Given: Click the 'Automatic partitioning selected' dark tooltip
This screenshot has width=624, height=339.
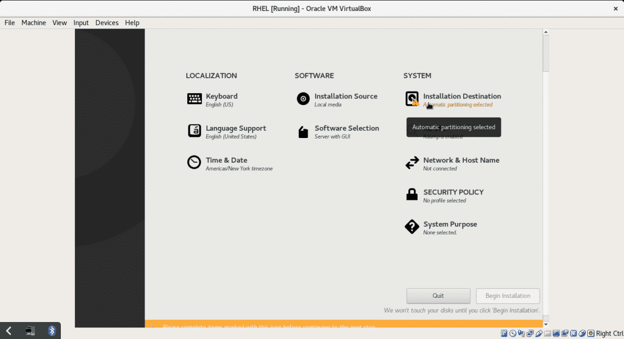Looking at the screenshot, I should pos(454,127).
